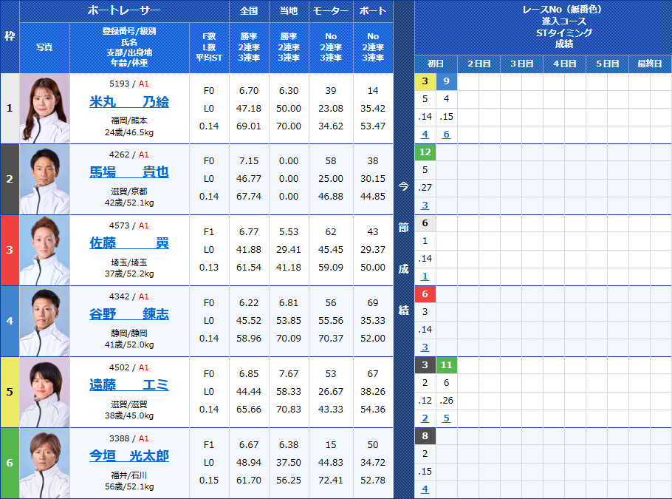The image size is (672, 499).
Task: Click photo of racer 遠藤 エミ
Action: coord(44,392)
